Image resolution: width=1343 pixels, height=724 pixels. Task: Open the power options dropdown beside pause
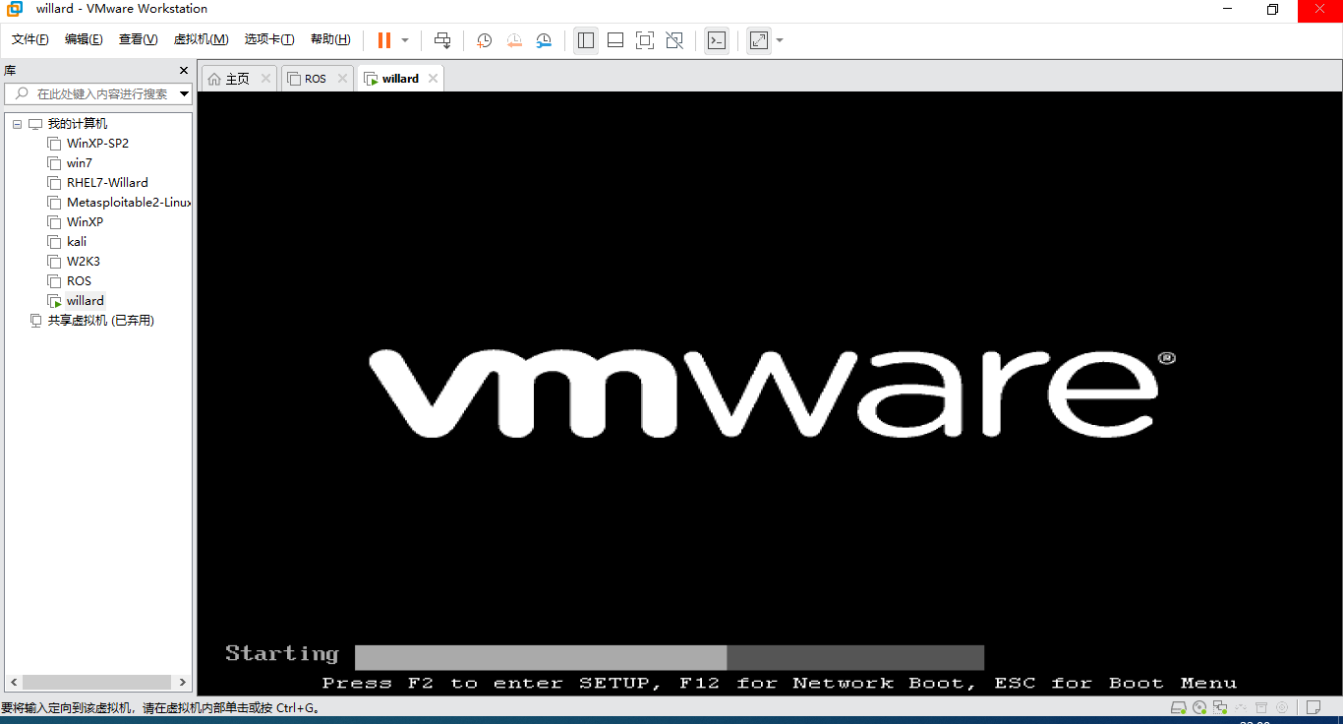(405, 40)
